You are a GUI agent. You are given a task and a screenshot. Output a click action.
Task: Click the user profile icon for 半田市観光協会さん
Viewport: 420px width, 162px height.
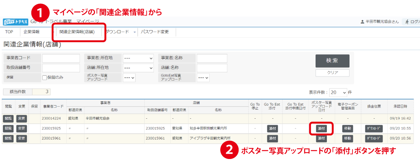point(362,22)
